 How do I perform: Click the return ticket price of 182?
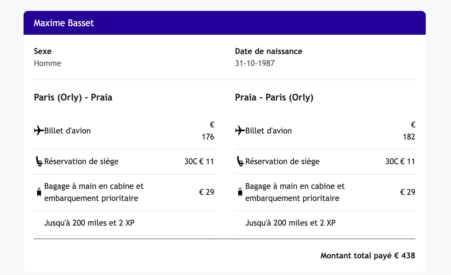coord(409,137)
